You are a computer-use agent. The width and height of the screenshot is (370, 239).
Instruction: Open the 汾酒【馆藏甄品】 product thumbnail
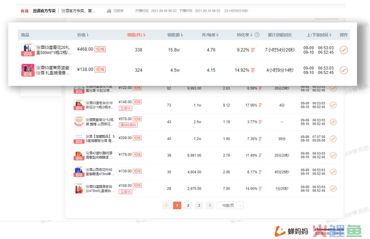click(x=79, y=138)
